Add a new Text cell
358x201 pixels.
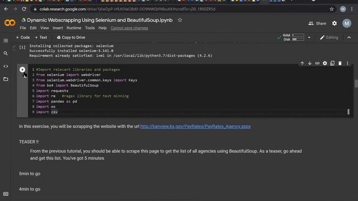(x=41, y=37)
